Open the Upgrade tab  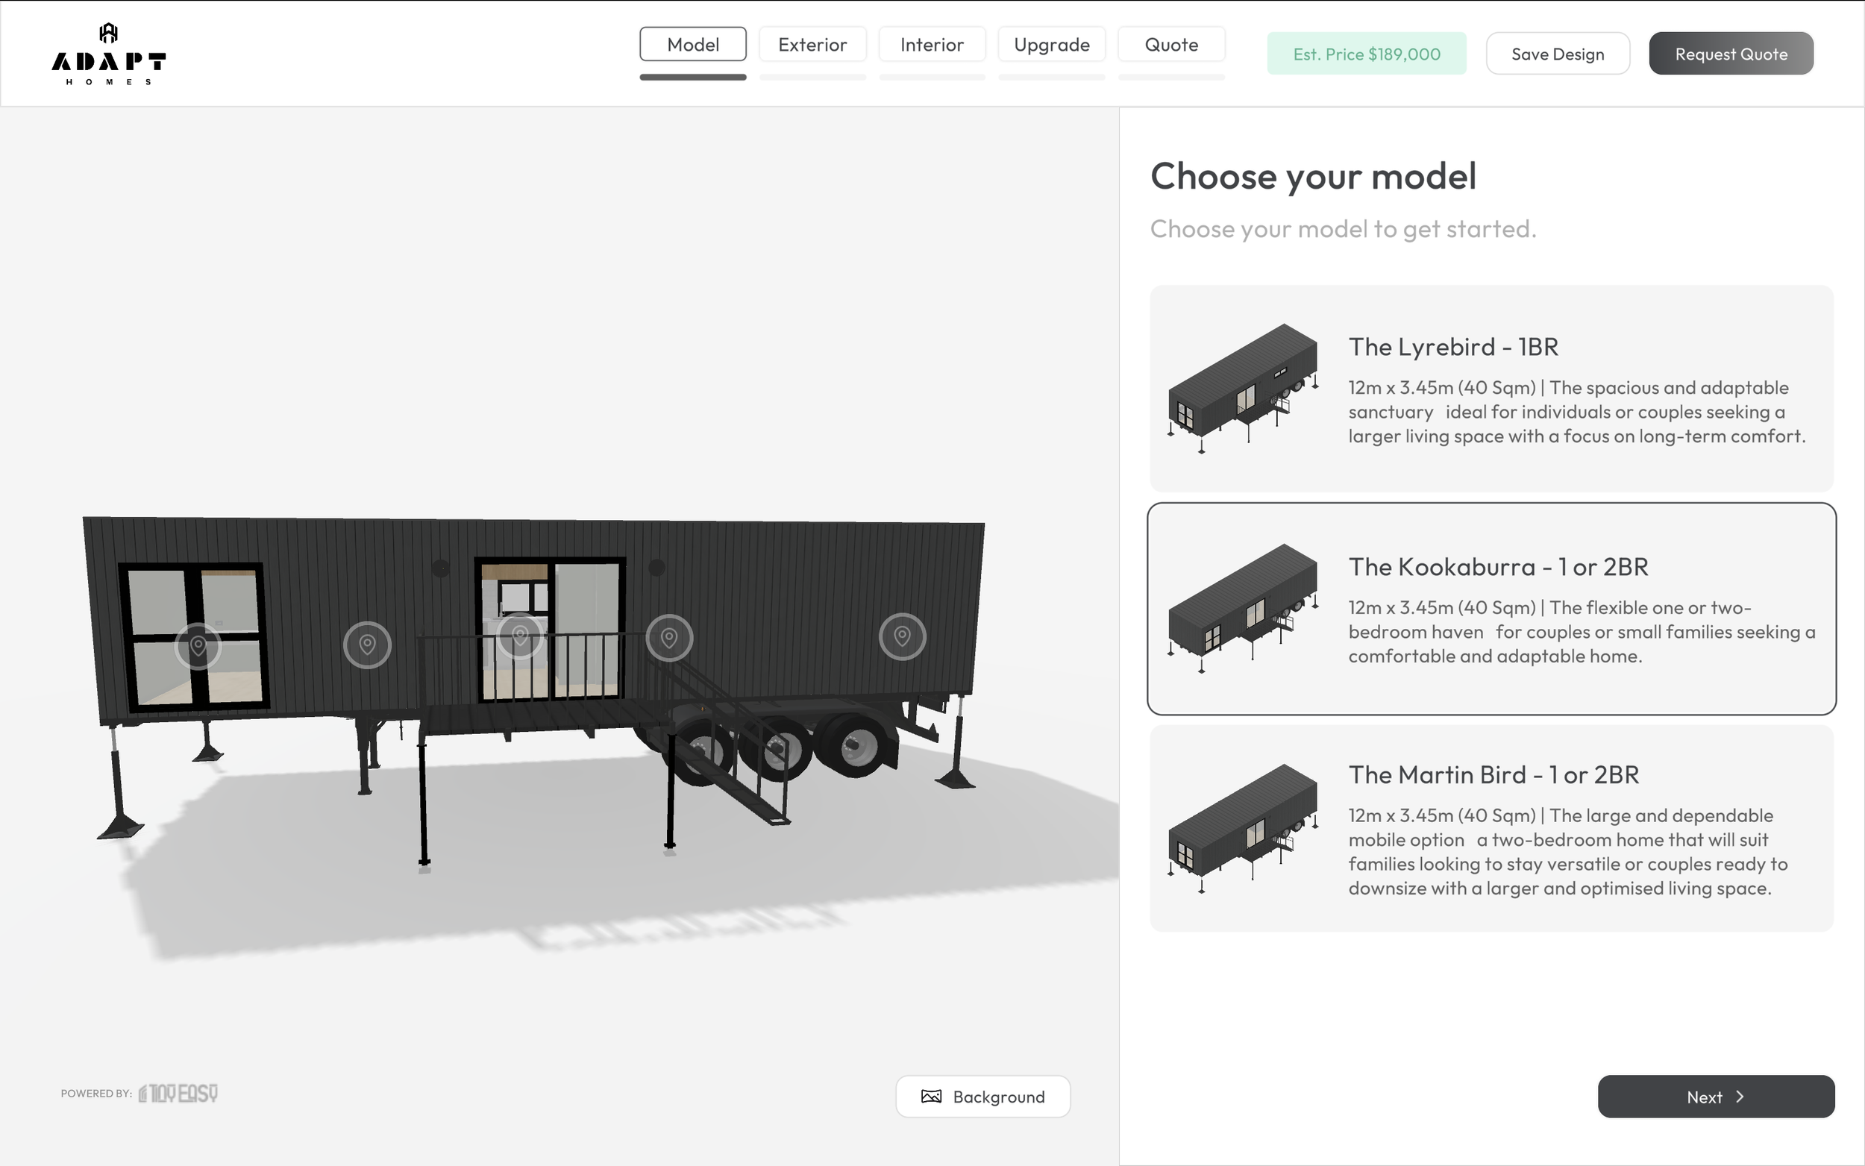(1052, 45)
